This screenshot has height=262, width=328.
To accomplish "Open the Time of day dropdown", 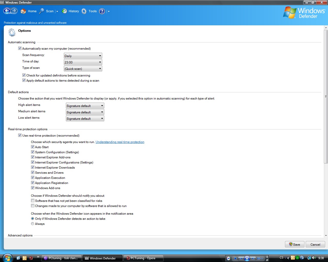I will click(x=83, y=62).
